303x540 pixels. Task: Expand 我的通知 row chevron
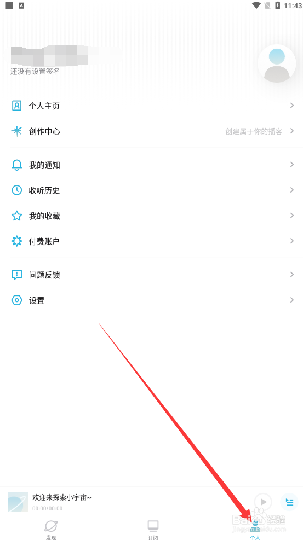(292, 165)
